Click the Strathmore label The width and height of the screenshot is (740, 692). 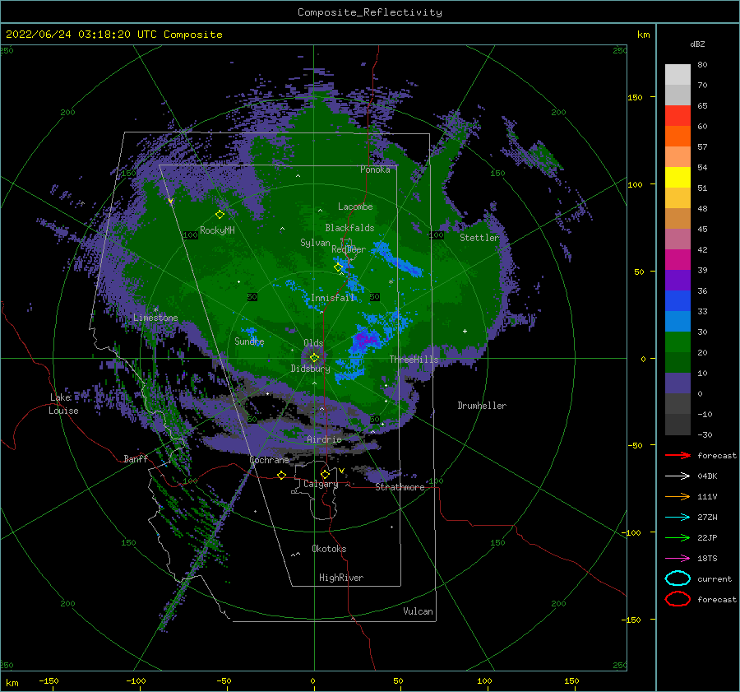400,487
